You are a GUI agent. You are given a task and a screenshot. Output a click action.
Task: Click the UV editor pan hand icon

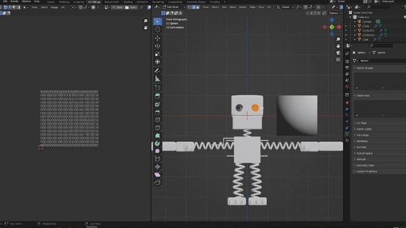(145, 28)
